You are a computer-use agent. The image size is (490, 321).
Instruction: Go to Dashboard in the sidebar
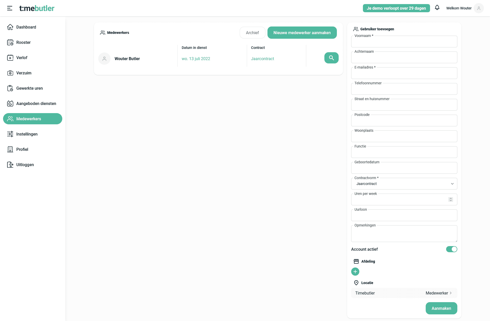click(x=33, y=27)
